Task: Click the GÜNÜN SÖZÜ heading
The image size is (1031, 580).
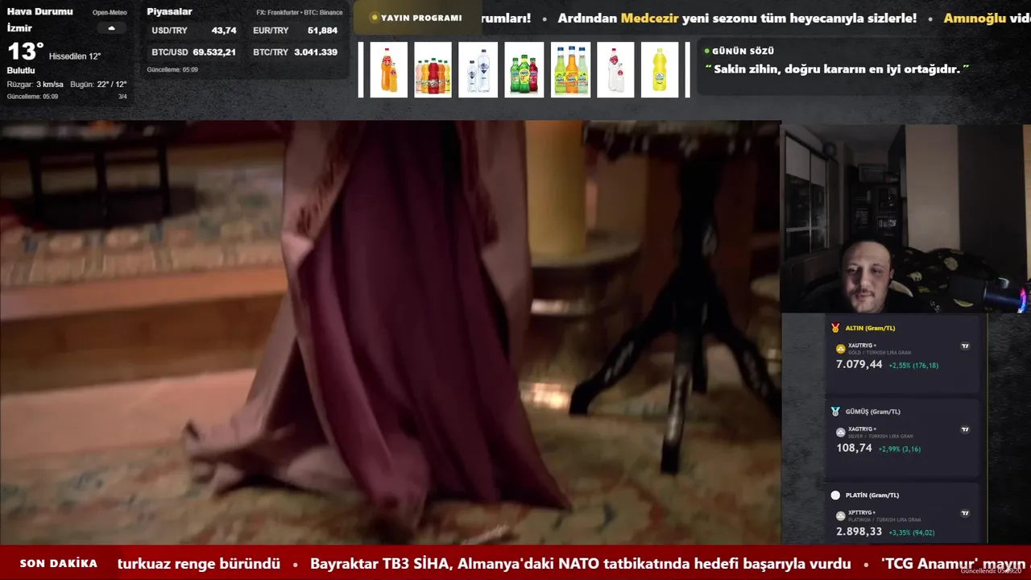Action: [x=743, y=51]
